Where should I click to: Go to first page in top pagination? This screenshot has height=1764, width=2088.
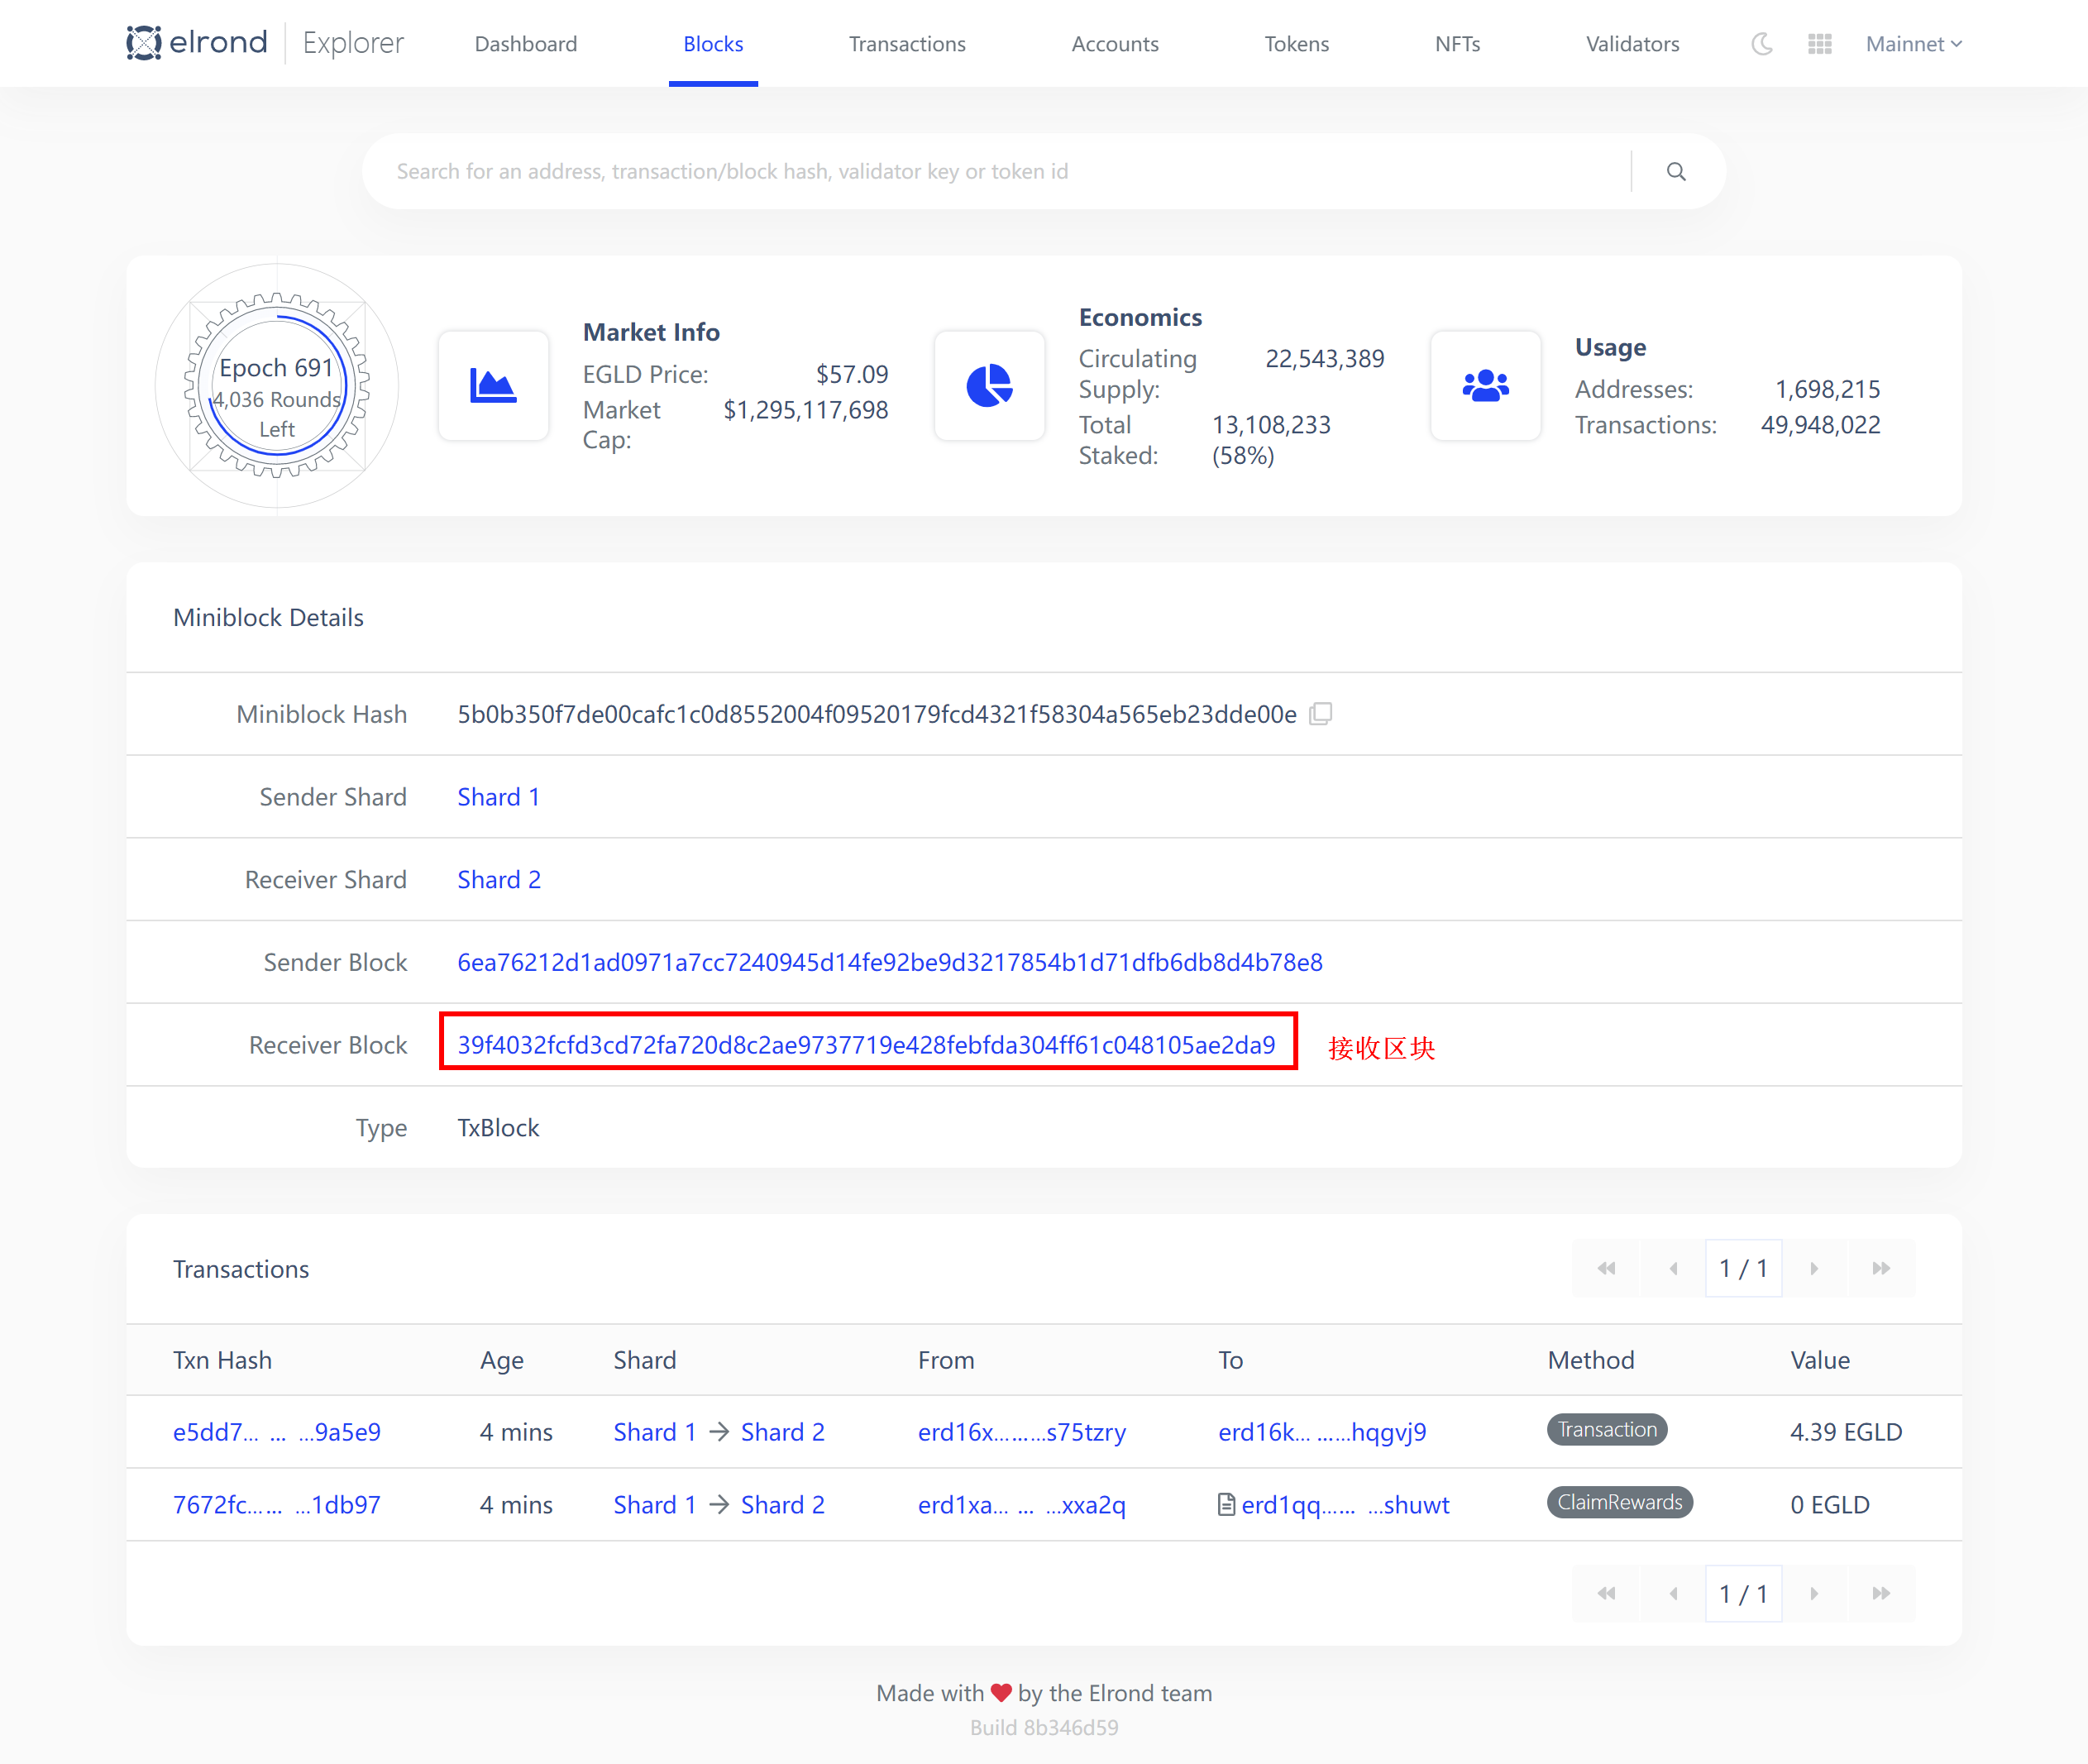coord(1606,1268)
